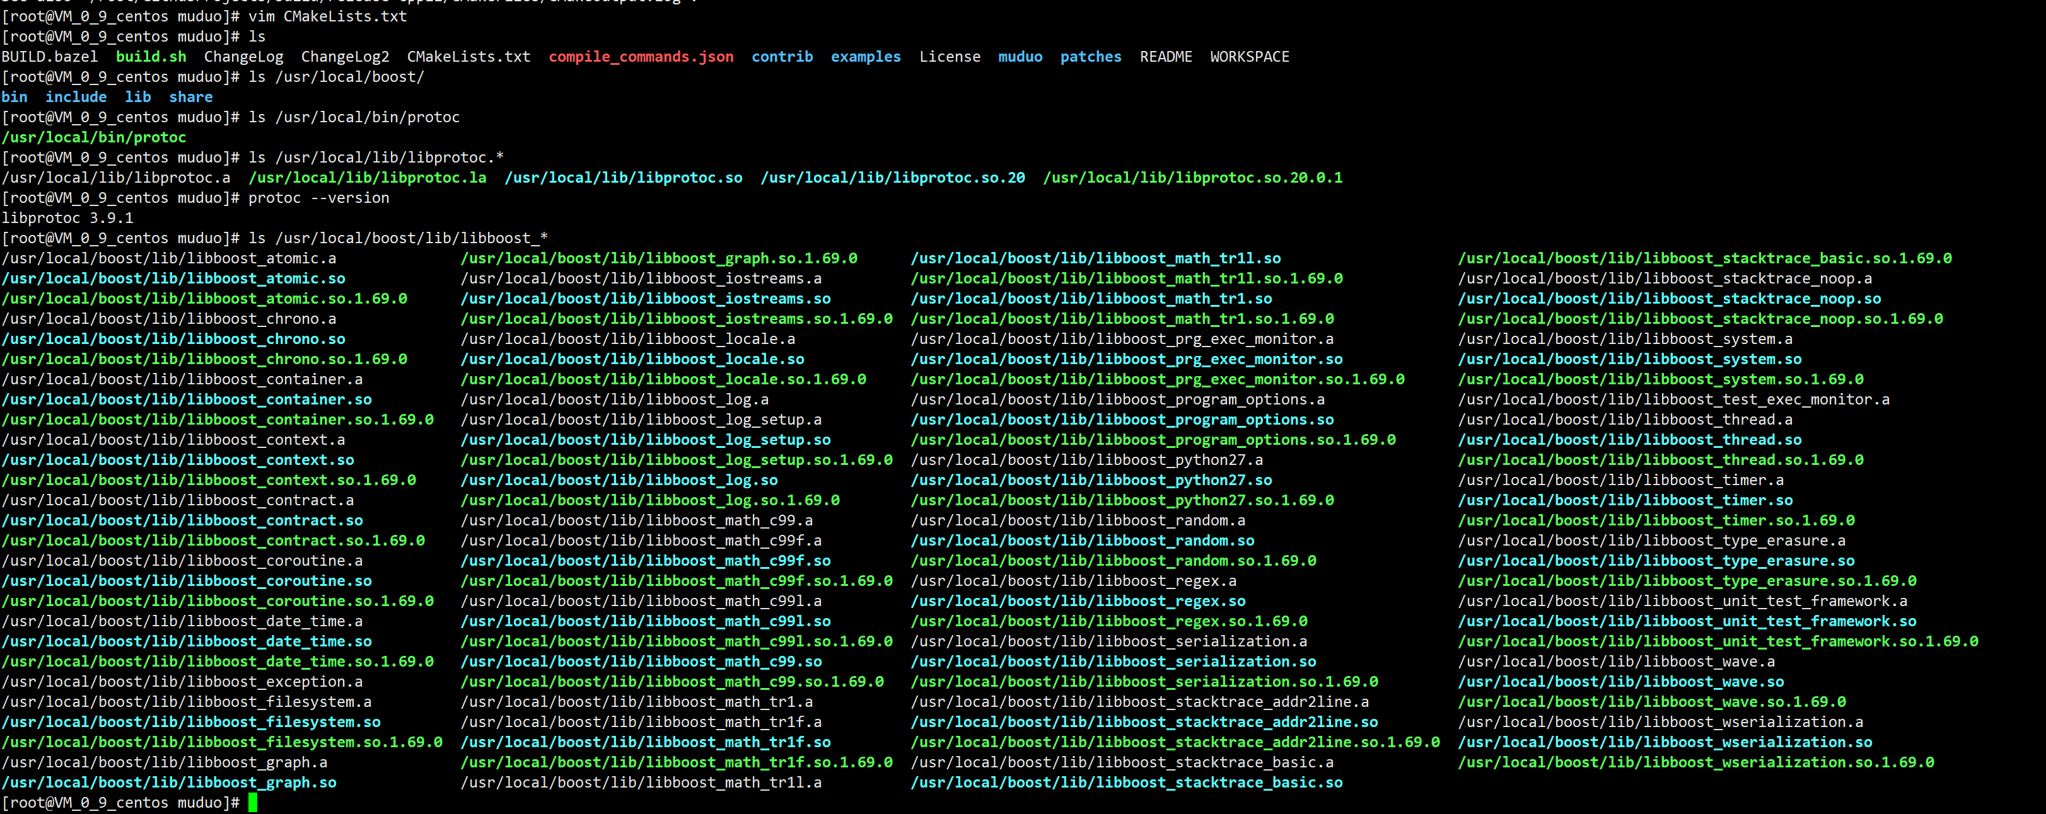2046x814 pixels.
Task: Click the compile_commands.json file name
Action: click(640, 56)
